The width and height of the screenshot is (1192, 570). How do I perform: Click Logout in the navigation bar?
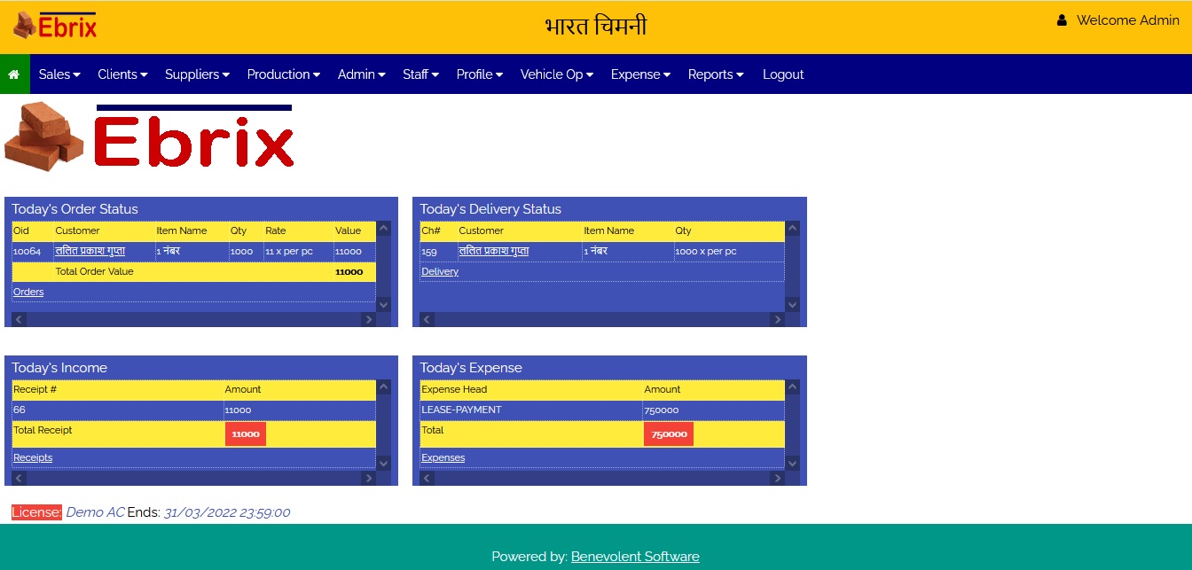pos(783,74)
